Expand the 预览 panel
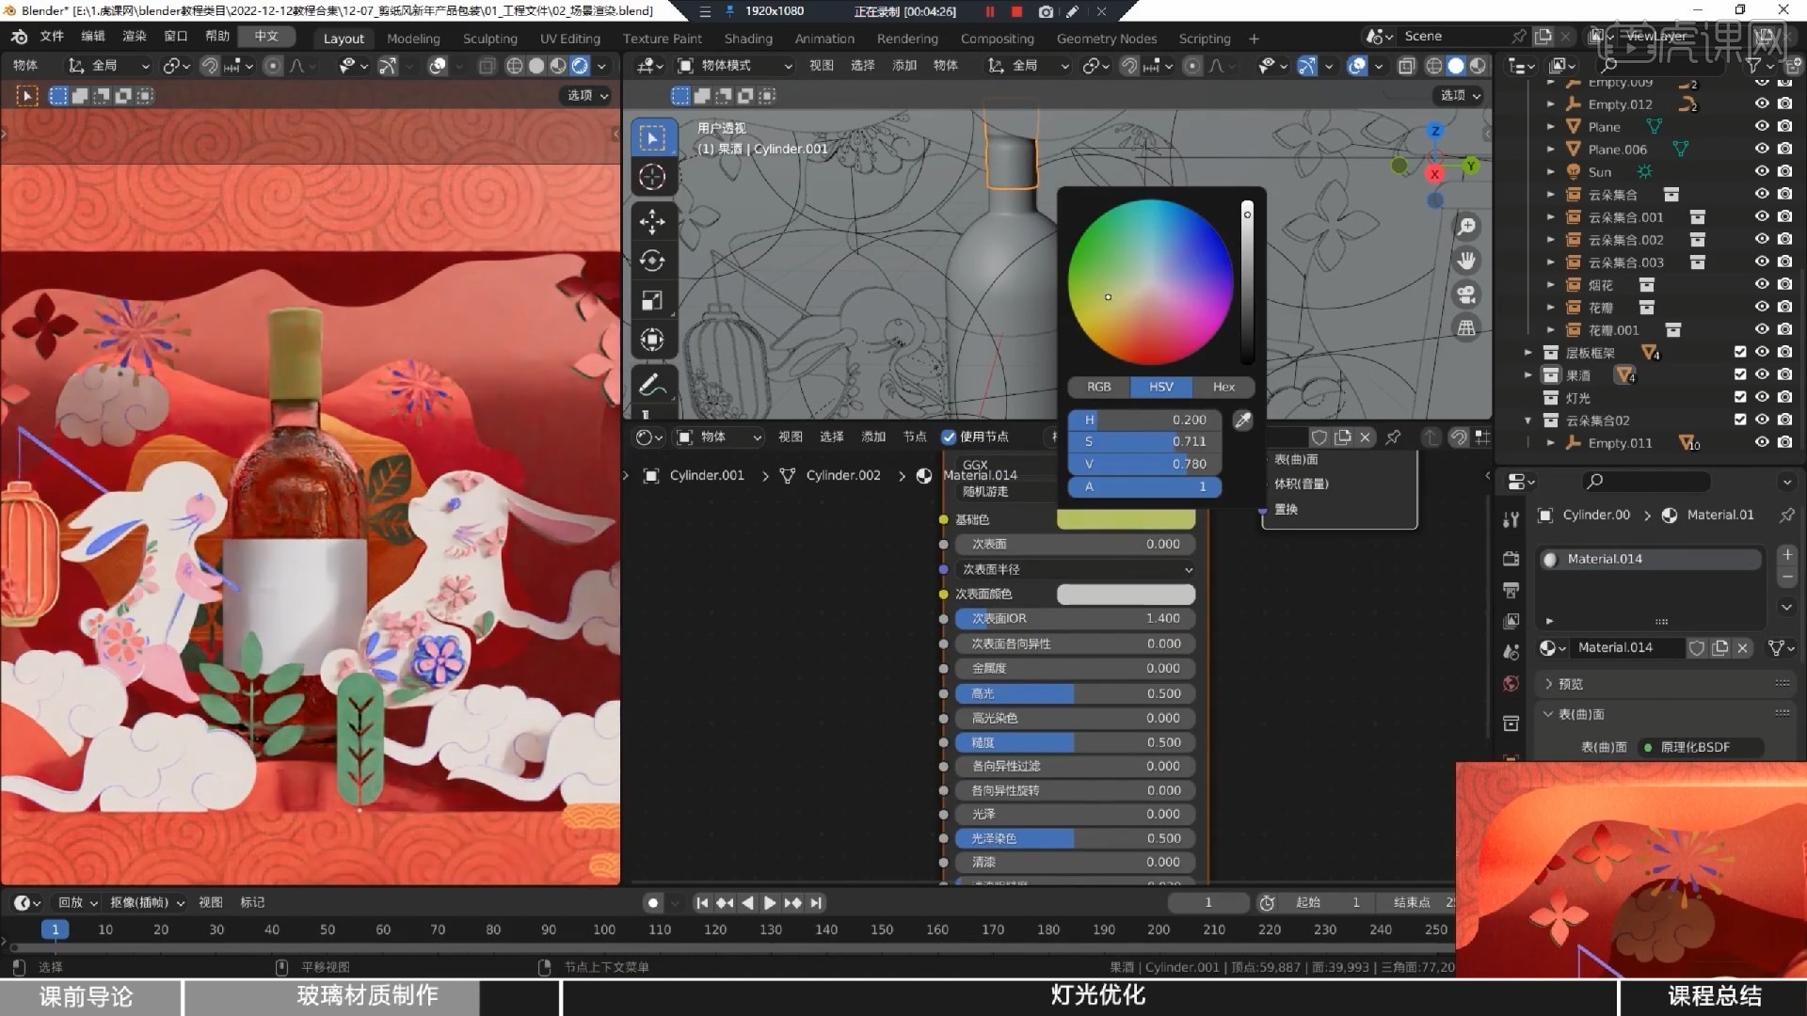 (x=1548, y=684)
